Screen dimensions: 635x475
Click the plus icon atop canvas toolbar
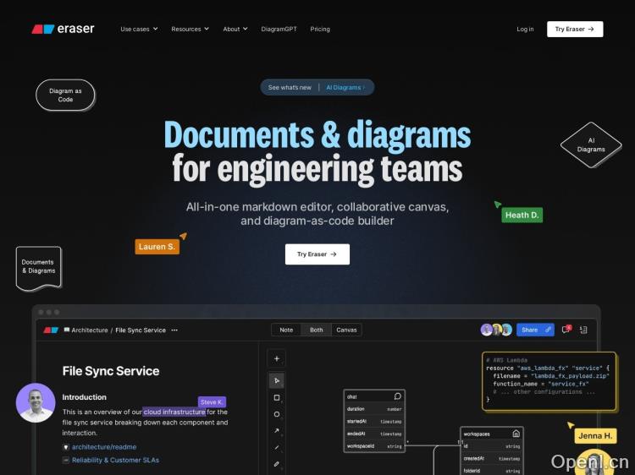[x=277, y=358]
